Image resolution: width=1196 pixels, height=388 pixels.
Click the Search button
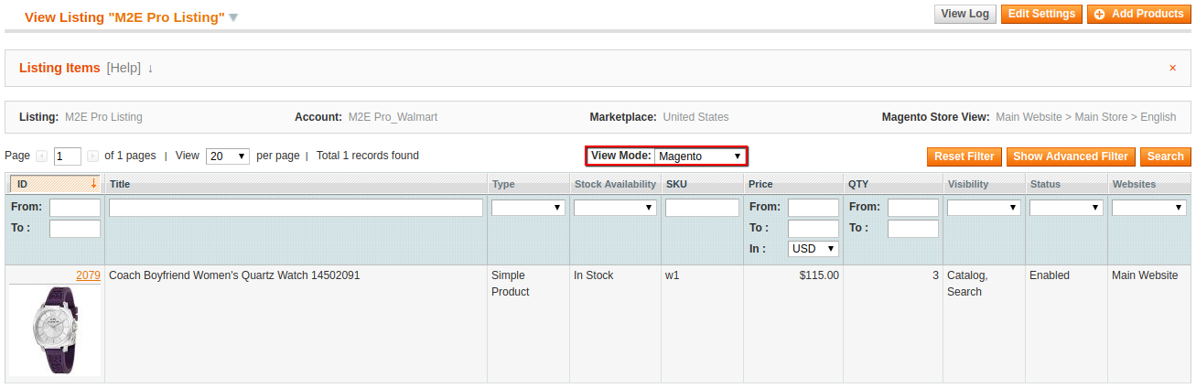1166,156
